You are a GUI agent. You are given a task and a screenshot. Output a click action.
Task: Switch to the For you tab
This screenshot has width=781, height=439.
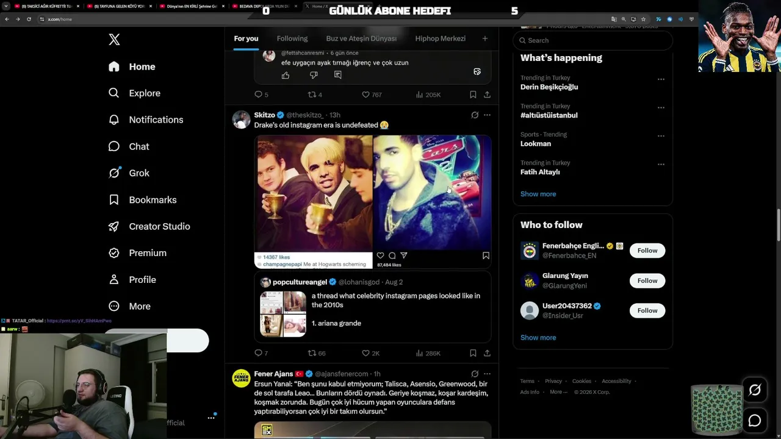[x=246, y=38]
